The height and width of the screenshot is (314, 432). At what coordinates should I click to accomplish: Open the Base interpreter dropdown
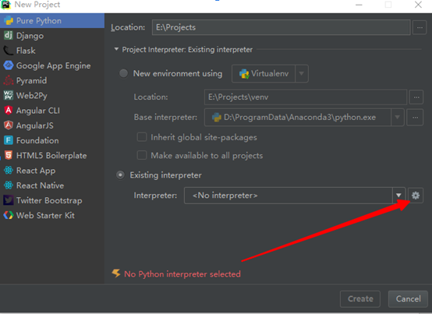tap(397, 117)
